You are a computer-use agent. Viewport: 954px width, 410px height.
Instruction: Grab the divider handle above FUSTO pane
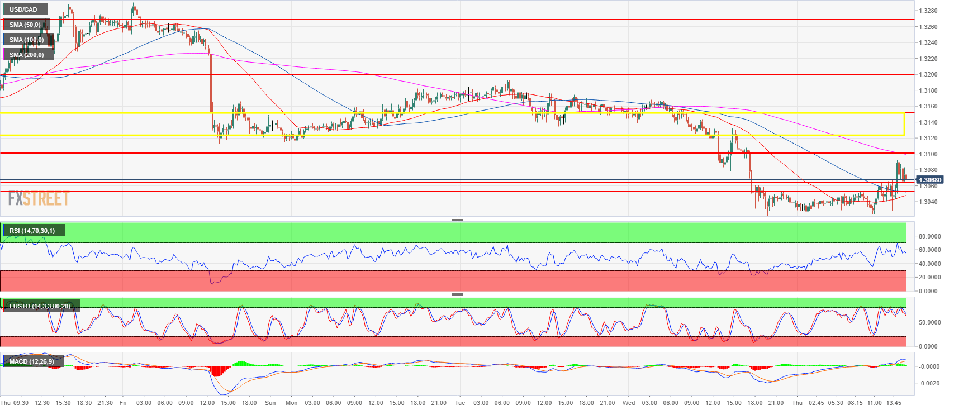(457, 294)
